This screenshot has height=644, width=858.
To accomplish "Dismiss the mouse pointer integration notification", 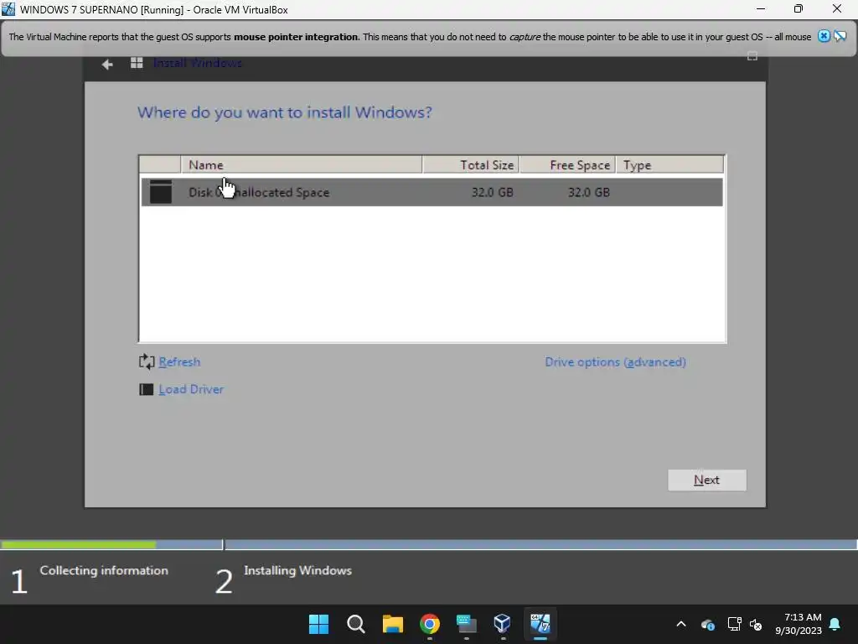I will point(824,36).
